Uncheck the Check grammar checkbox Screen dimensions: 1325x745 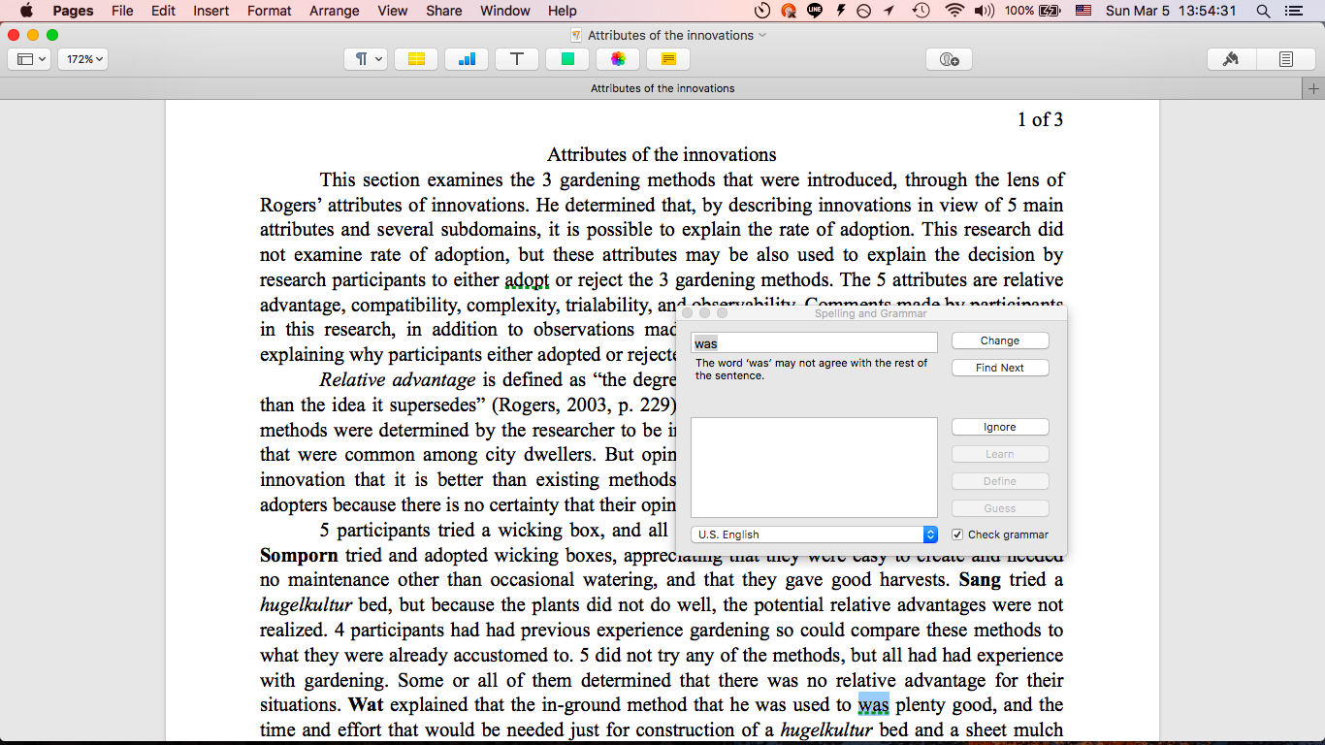point(957,534)
